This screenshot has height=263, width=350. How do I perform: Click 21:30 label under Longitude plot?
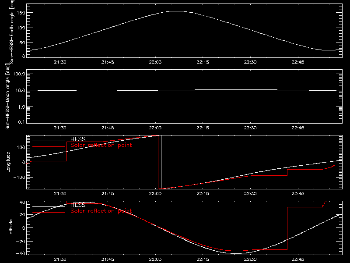point(60,194)
